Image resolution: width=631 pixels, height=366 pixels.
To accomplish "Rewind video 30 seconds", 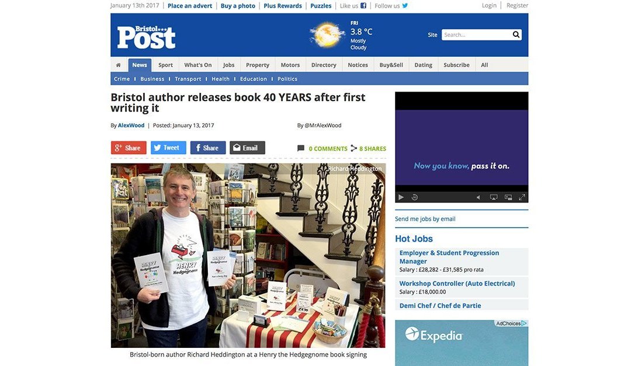I will point(414,197).
